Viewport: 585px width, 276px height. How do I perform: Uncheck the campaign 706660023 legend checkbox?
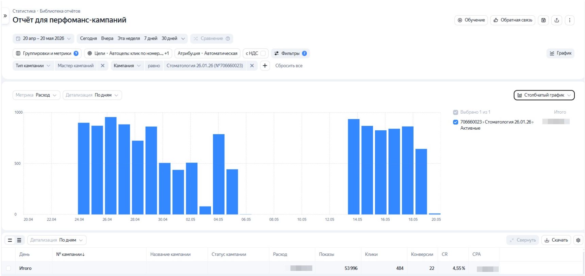click(455, 122)
